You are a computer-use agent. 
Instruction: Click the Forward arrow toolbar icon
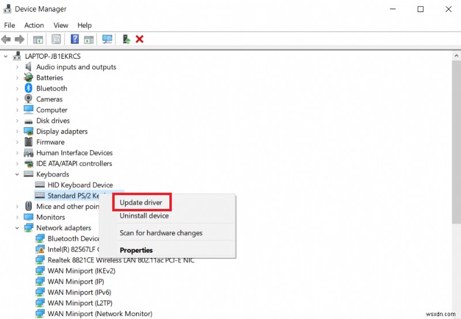click(x=20, y=39)
